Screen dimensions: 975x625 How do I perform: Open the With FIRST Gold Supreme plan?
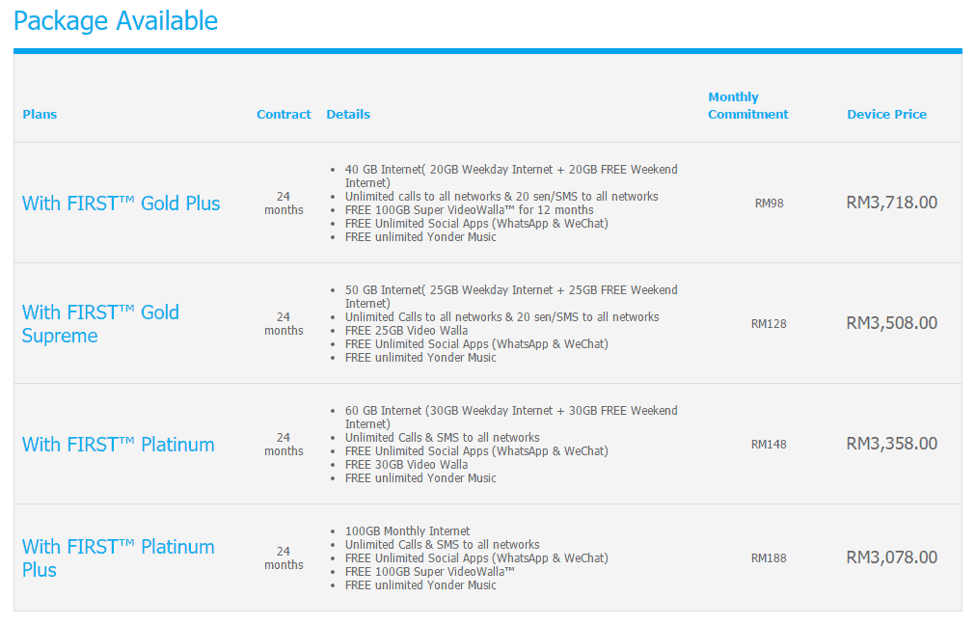pyautogui.click(x=100, y=323)
